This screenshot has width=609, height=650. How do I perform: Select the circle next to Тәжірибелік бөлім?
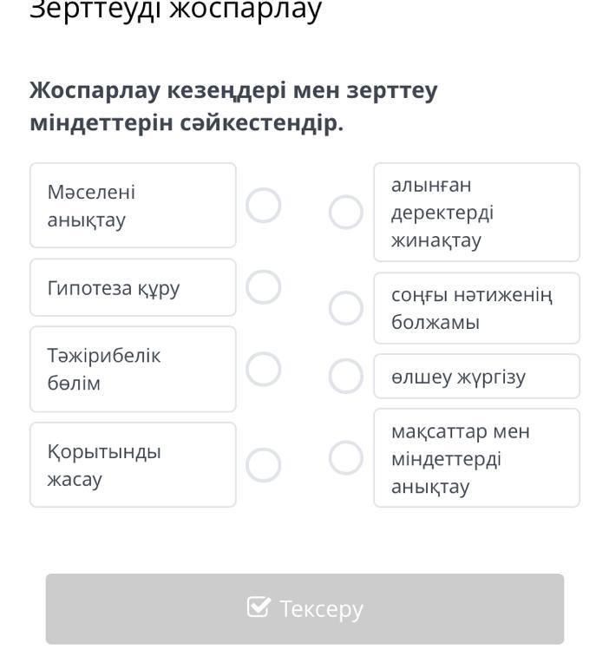[263, 369]
